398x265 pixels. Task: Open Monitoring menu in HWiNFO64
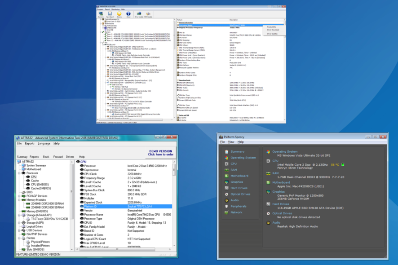click(115, 9)
